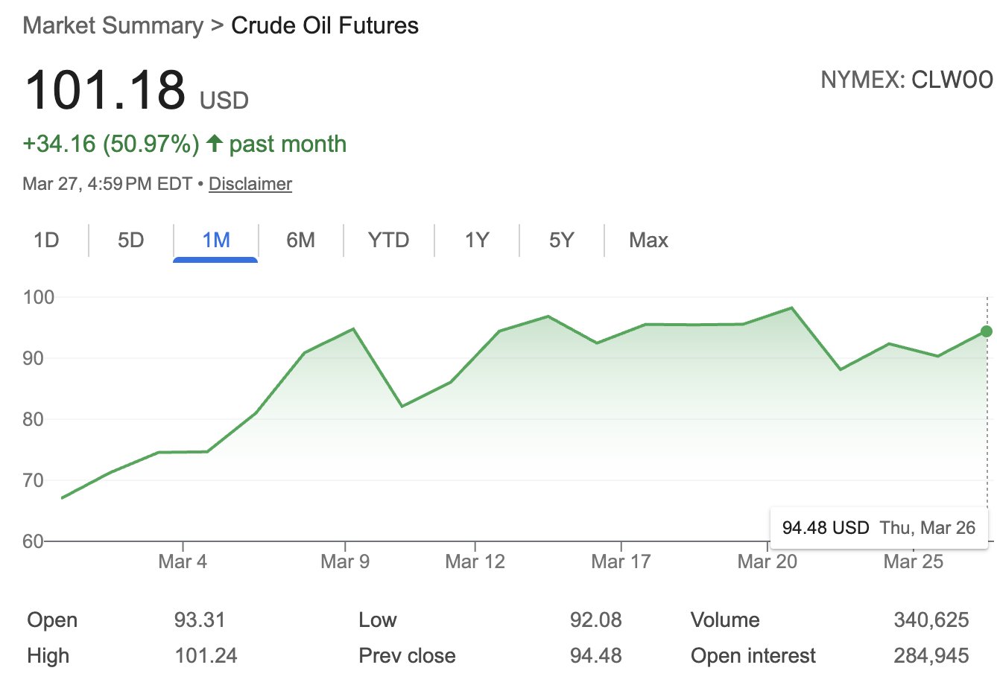Click the High value 101.24
The height and width of the screenshot is (691, 997).
206,655
